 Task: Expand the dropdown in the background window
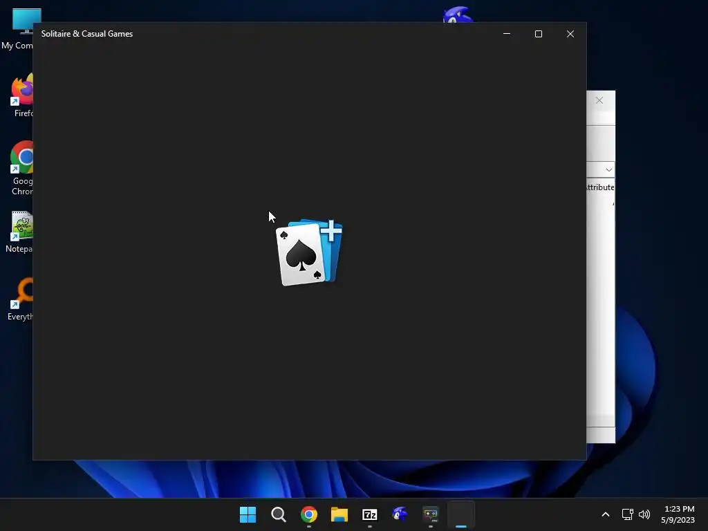(608, 170)
